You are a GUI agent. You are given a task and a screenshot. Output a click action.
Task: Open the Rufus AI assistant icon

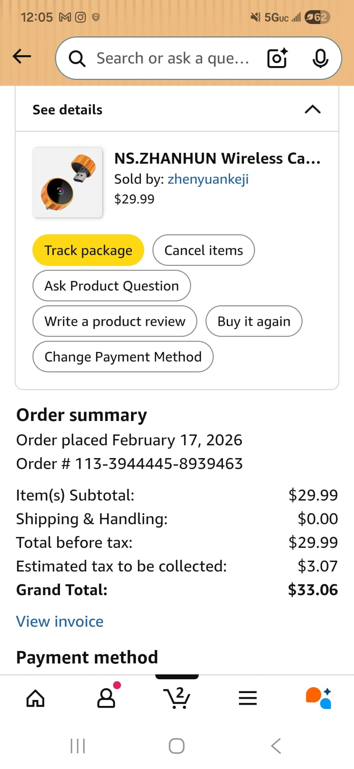(x=318, y=698)
